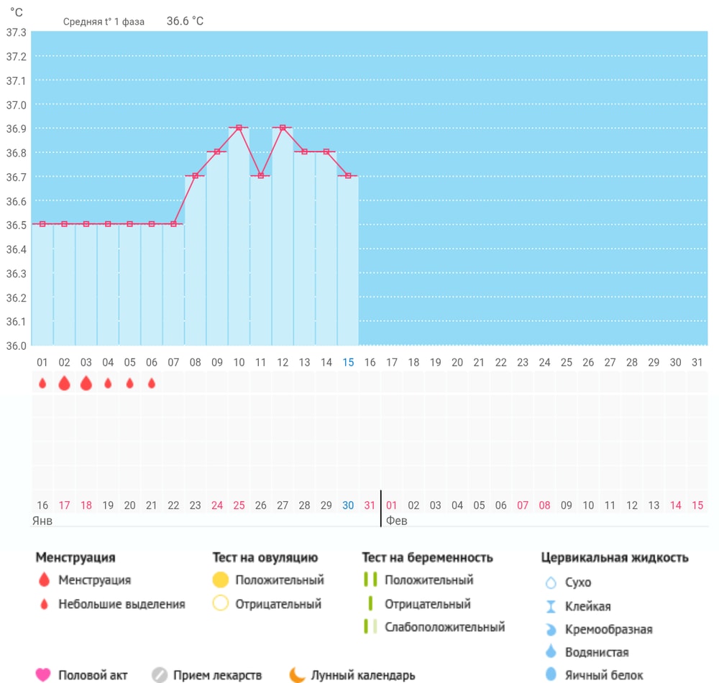Image resolution: width=719 pixels, height=683 pixels.
Task: Click the highlighted cycle day 15 label
Action: [x=348, y=363]
